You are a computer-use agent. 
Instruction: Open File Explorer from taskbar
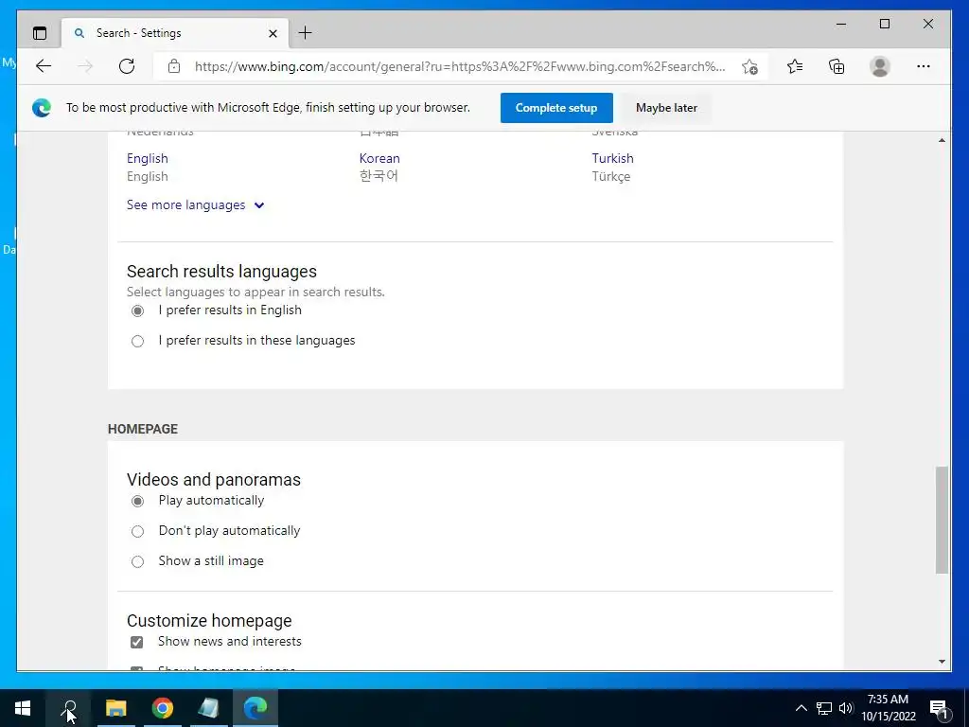point(115,708)
